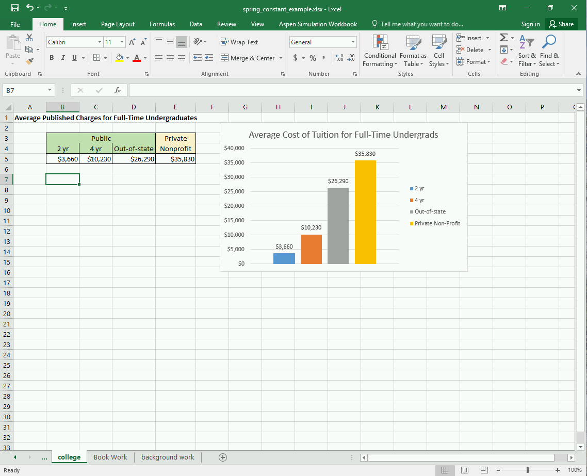This screenshot has height=476, width=587.
Task: Click the Orientation text angle icon
Action: coord(198,42)
